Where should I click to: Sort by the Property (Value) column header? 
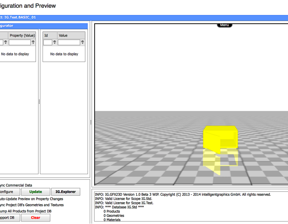click(x=22, y=36)
